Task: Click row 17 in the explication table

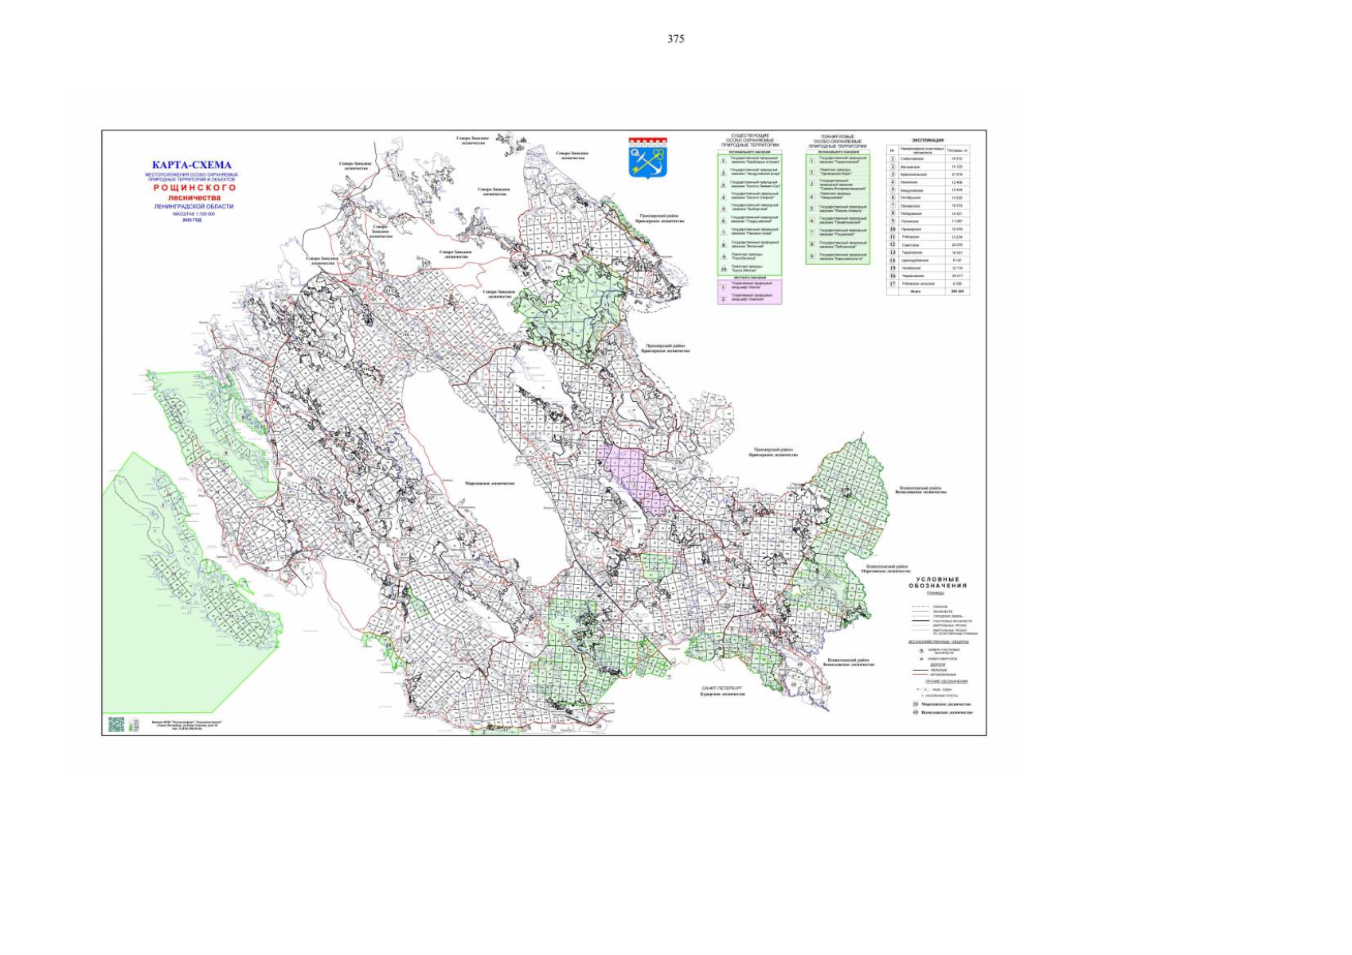Action: [928, 283]
